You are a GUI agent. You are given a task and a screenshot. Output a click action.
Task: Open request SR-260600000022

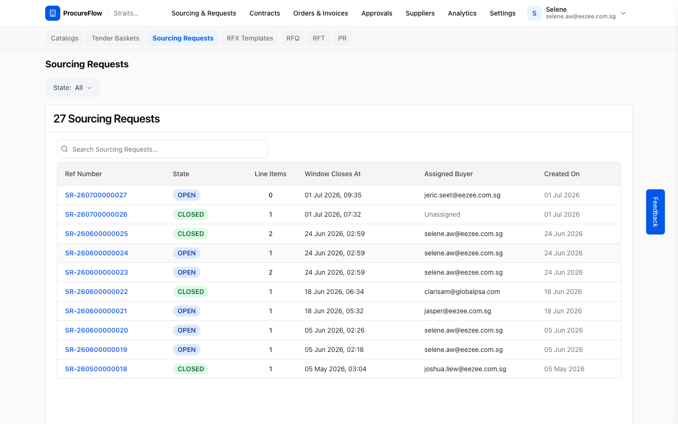(97, 292)
